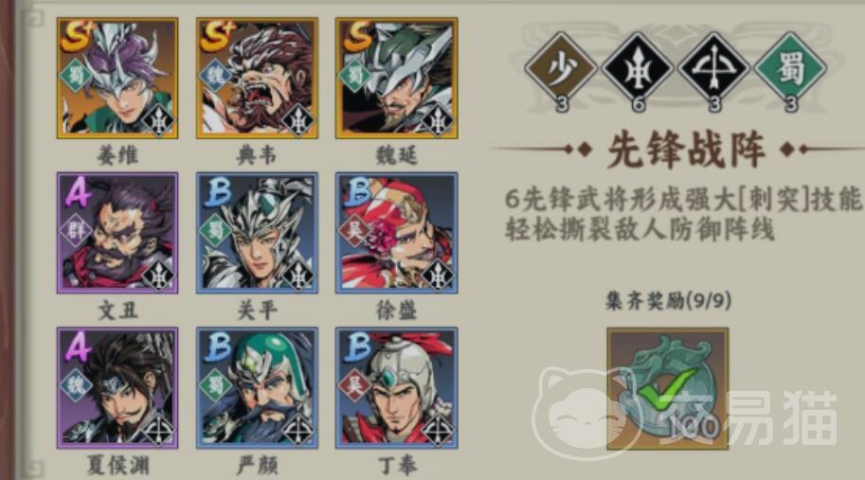Pick the 严颜 hero portrait
Image resolution: width=865 pixels, height=480 pixels.
[257, 388]
